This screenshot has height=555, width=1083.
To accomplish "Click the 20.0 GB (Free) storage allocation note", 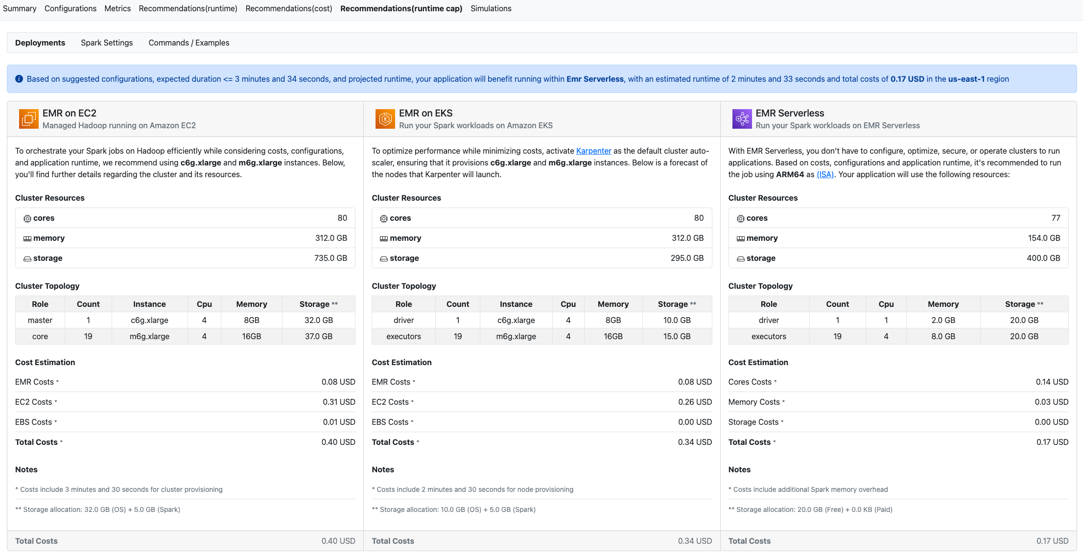I will tap(810, 509).
